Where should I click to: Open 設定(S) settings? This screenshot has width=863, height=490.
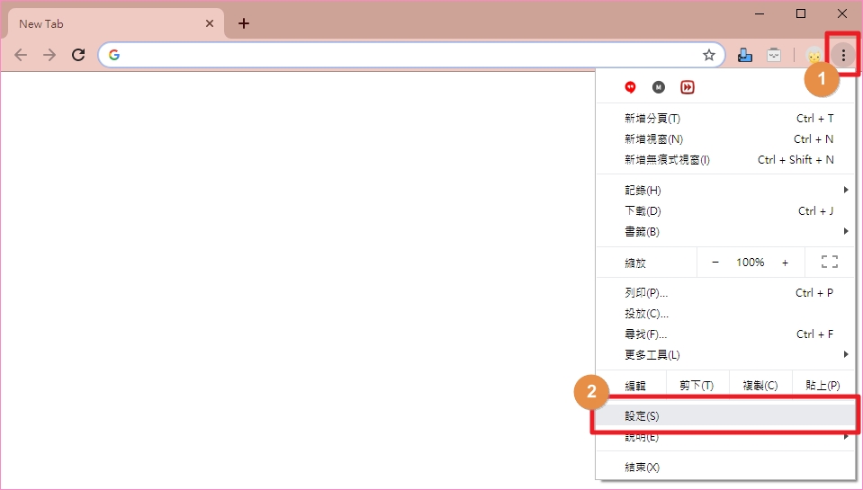click(725, 415)
